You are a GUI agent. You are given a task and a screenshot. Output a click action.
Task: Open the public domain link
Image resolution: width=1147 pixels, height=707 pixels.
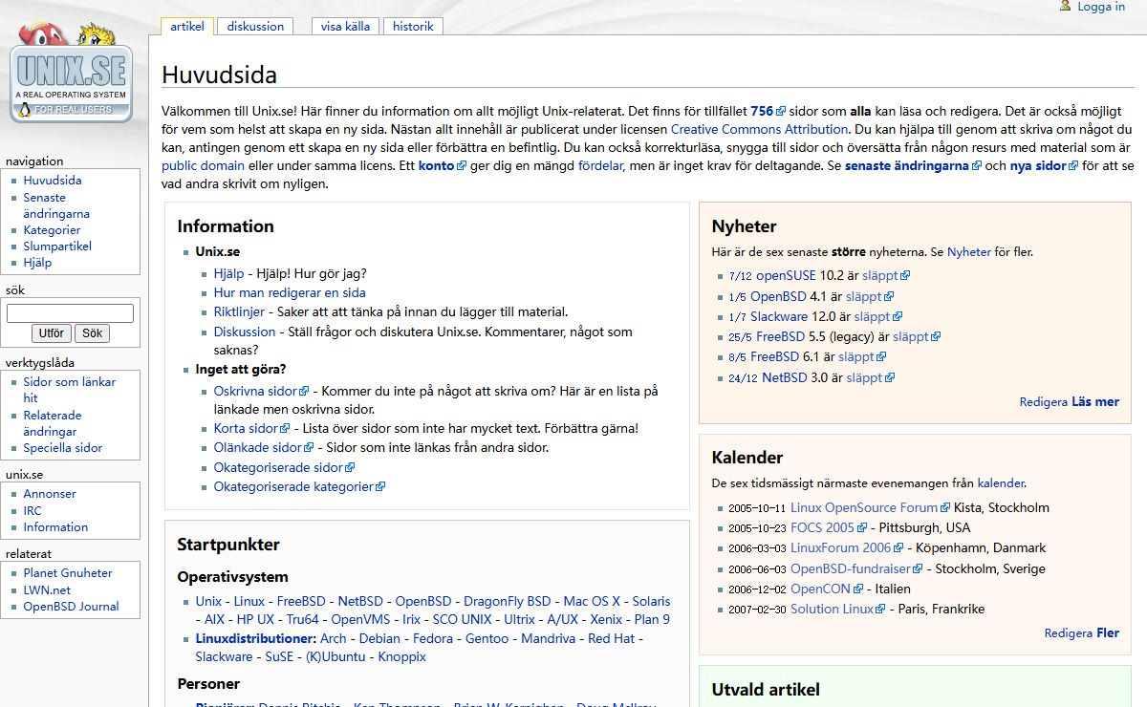pos(203,165)
